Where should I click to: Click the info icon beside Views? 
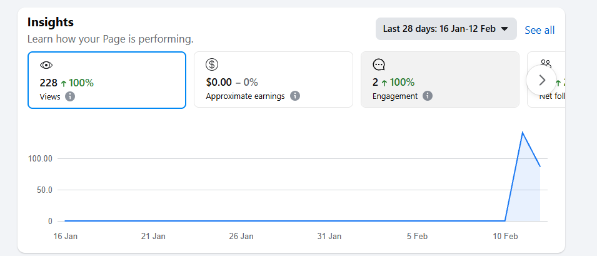pos(70,96)
